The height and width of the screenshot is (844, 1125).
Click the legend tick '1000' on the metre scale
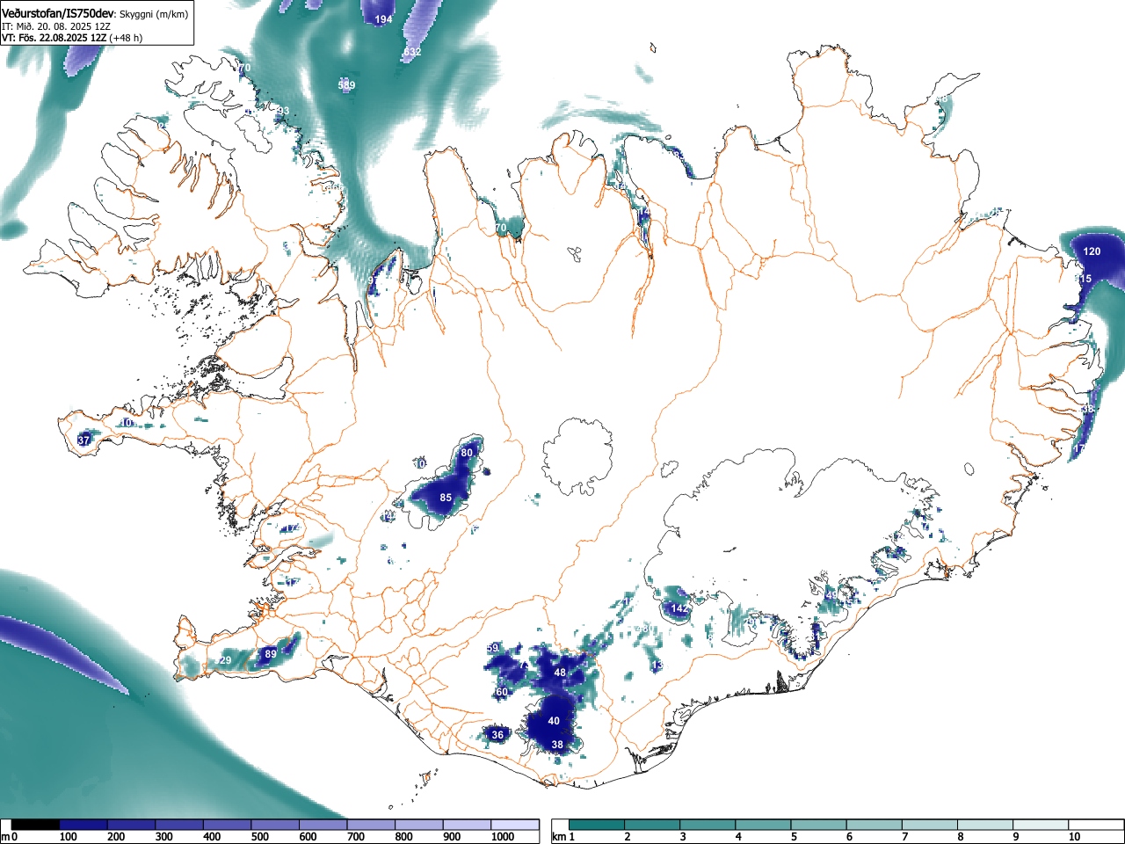(x=503, y=837)
